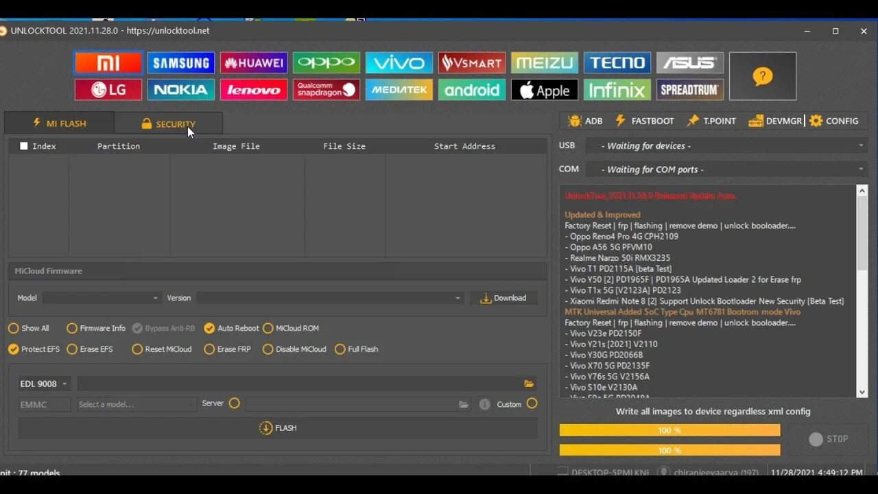The width and height of the screenshot is (878, 494).
Task: Open the Model dropdown
Action: pos(102,298)
